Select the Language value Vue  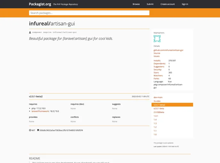[x=169, y=81]
